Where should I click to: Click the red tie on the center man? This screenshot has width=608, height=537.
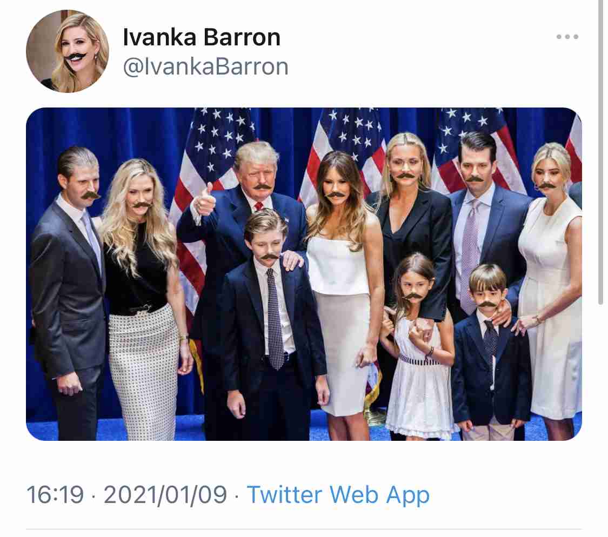(259, 206)
